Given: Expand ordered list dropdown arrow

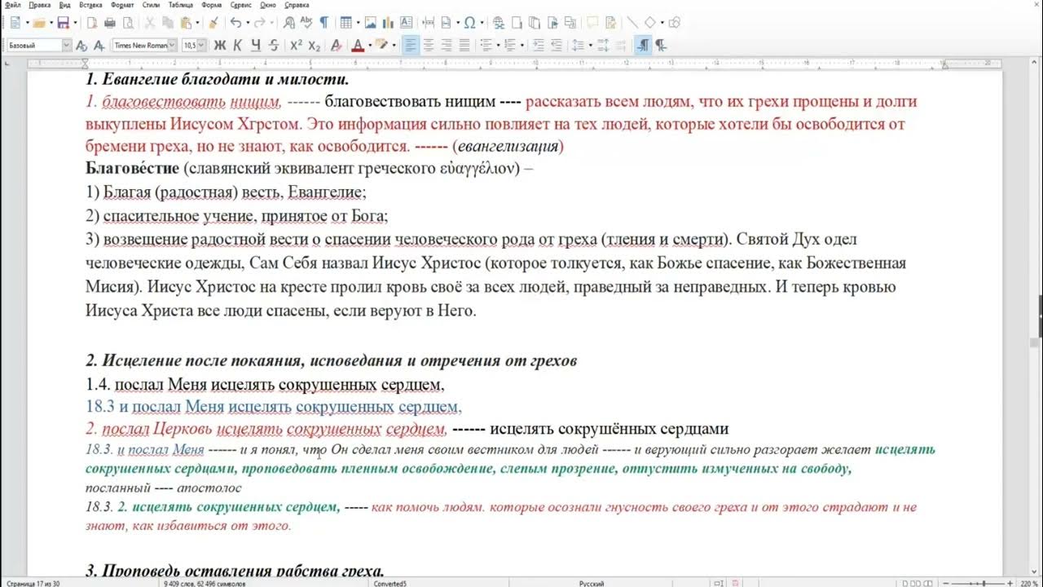Looking at the screenshot, I should coord(521,46).
